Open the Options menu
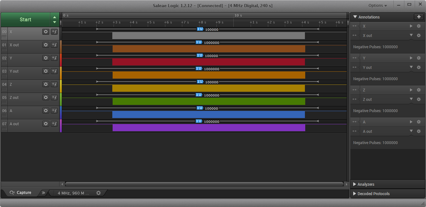426x207 pixels. click(377, 5)
